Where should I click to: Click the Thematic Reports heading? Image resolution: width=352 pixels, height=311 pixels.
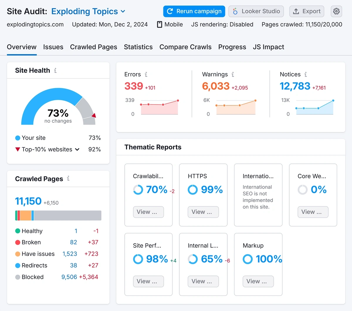(153, 147)
